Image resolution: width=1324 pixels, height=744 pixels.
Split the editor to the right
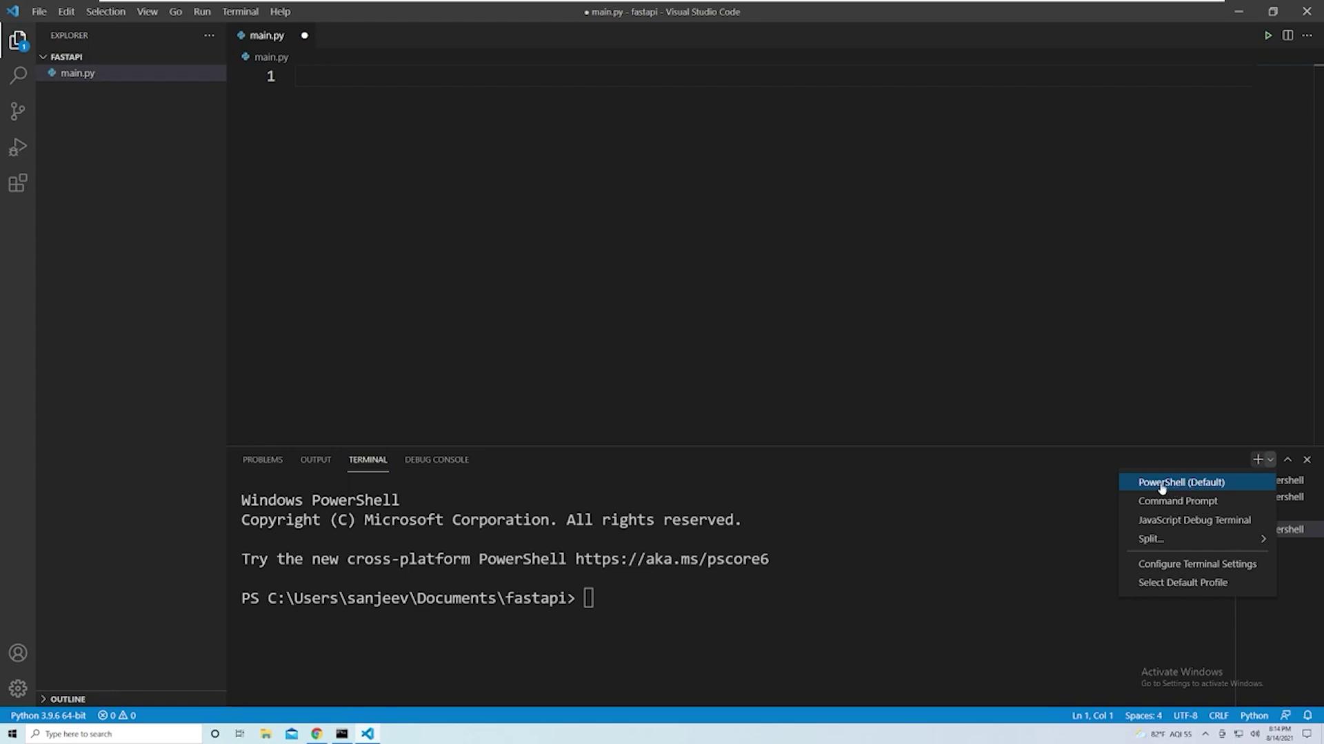[x=1287, y=35]
